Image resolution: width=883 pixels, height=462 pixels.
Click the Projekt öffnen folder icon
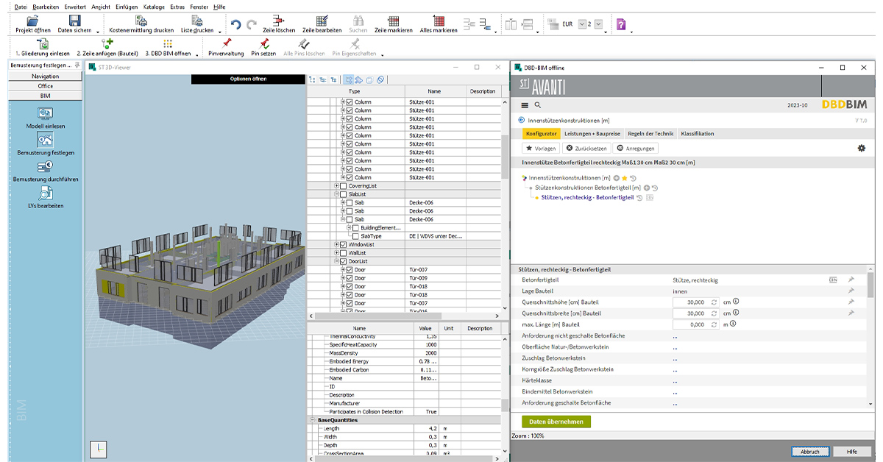click(32, 20)
